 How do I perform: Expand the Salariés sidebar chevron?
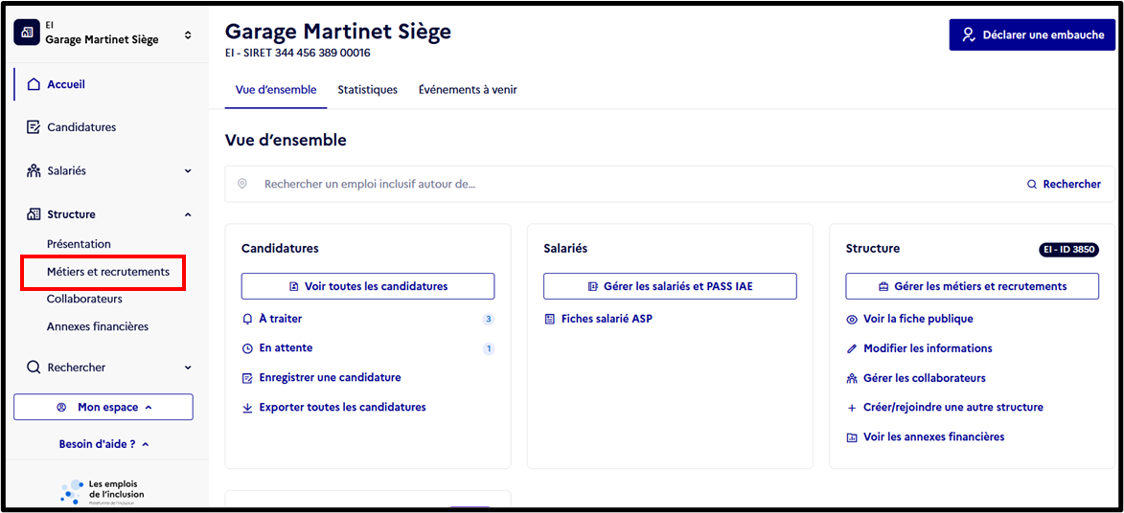(x=188, y=171)
